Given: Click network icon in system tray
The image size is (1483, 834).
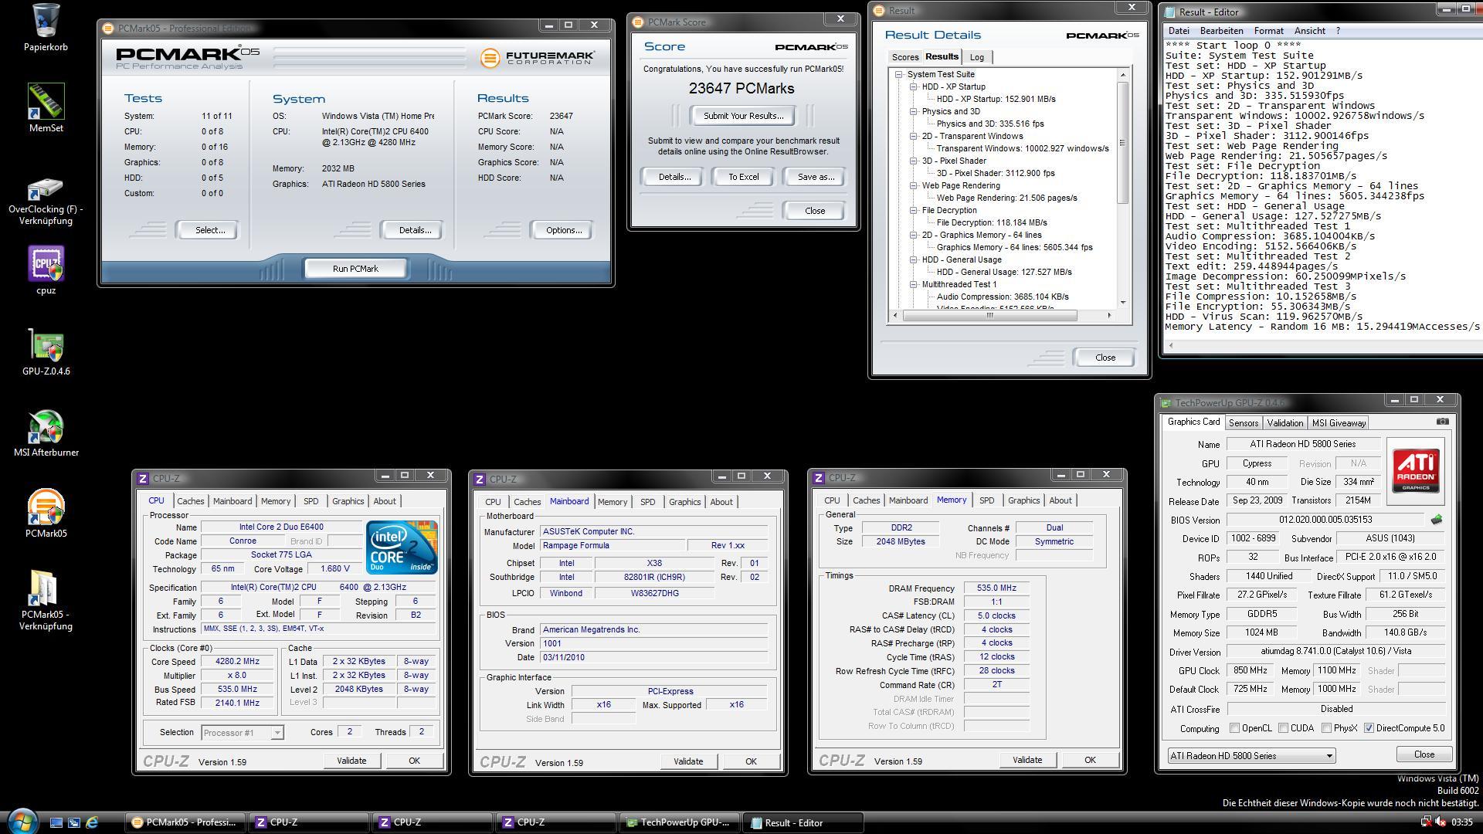Looking at the screenshot, I should tap(1426, 822).
